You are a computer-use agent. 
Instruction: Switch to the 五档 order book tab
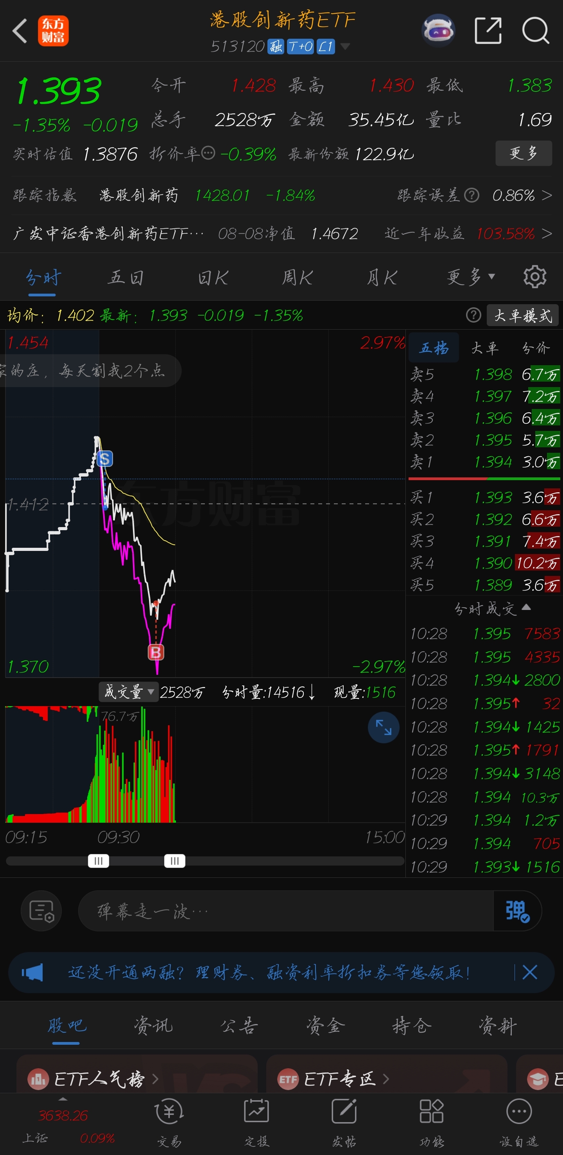point(434,348)
